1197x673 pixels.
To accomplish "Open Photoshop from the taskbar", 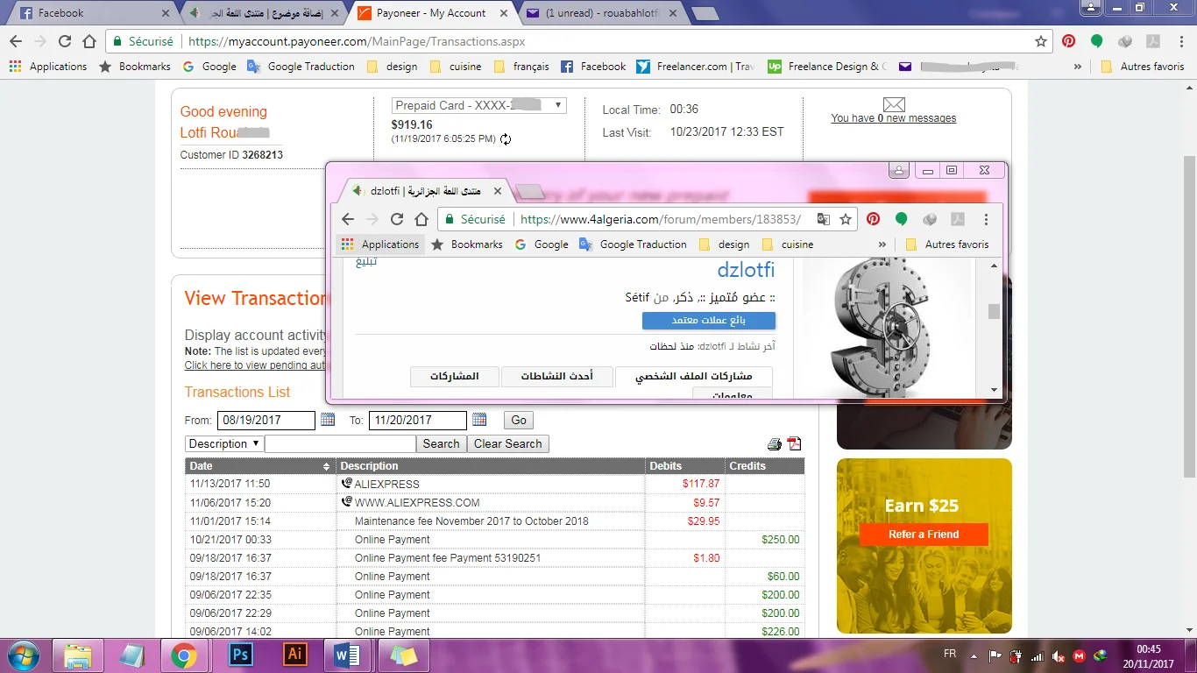I will tap(239, 655).
